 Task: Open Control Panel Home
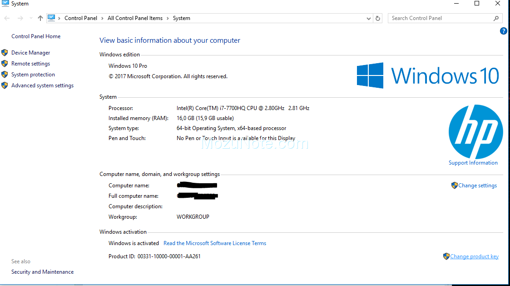36,36
